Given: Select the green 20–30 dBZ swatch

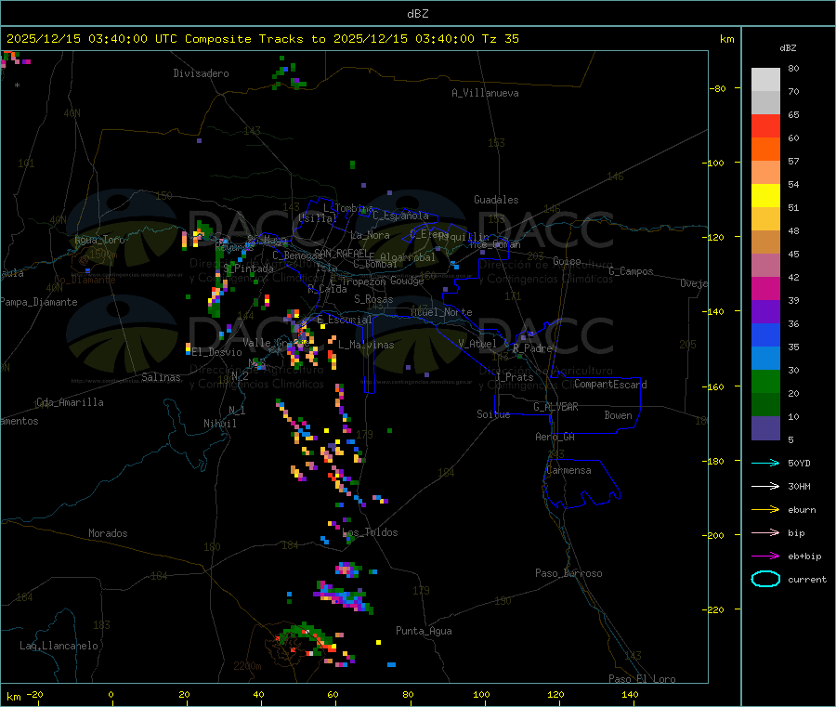Looking at the screenshot, I should pyautogui.click(x=765, y=381).
